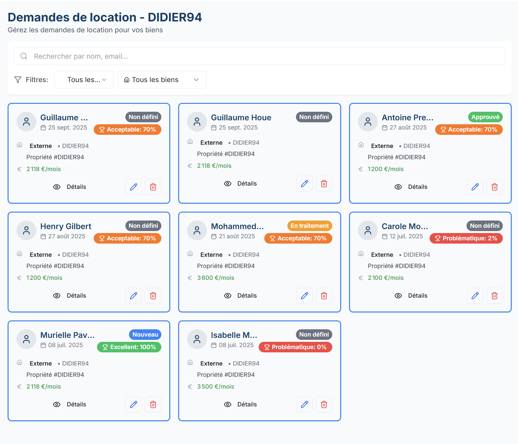Delete Guillaume Houe request via trash icon
Screen dimensions: 518x444
tap(324, 184)
